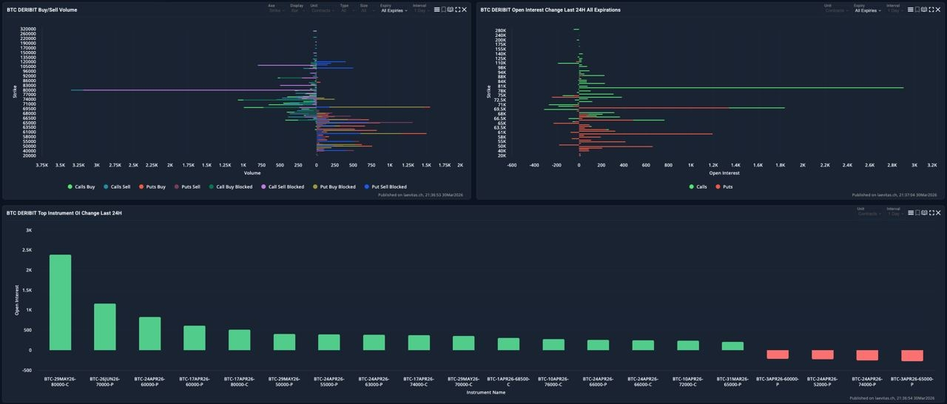The width and height of the screenshot is (947, 404).
Task: Click fullscreen icon on Top Instrument OI panel
Action: pyautogui.click(x=931, y=212)
